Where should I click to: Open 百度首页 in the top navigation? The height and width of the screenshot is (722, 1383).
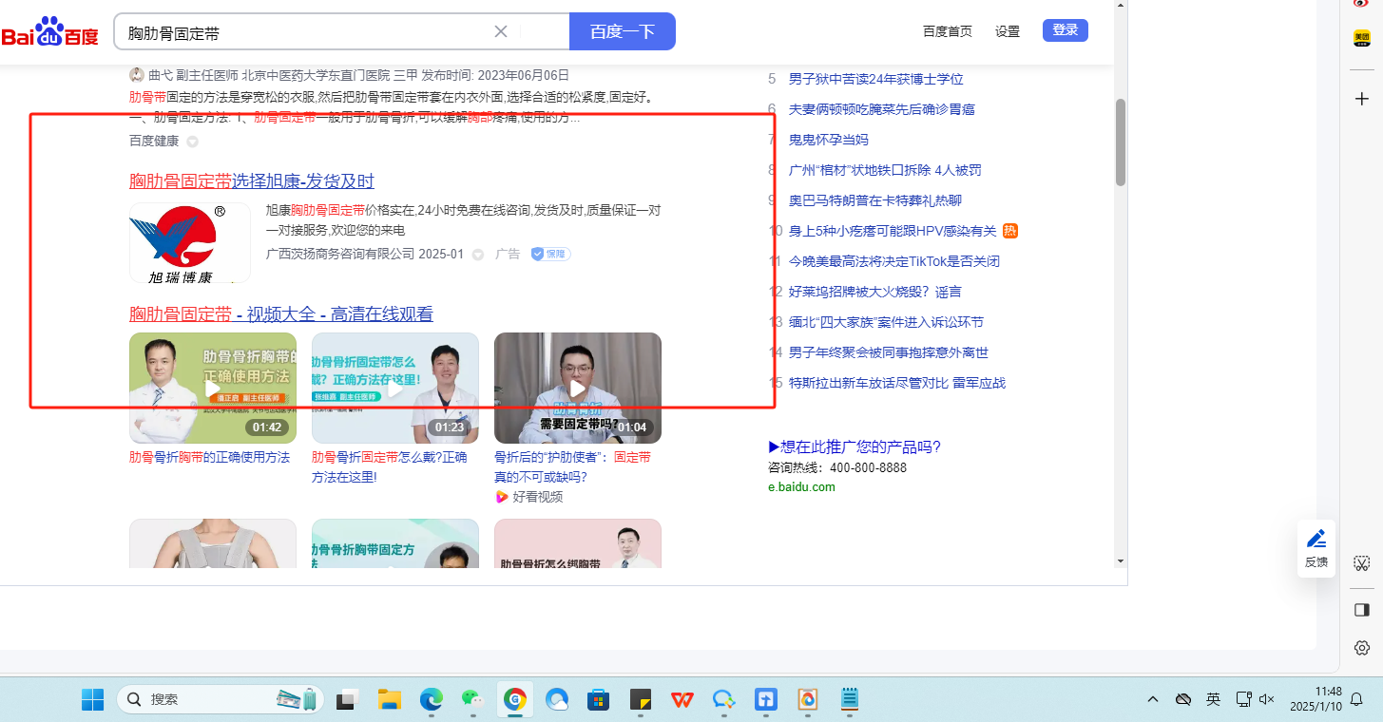[x=947, y=31]
